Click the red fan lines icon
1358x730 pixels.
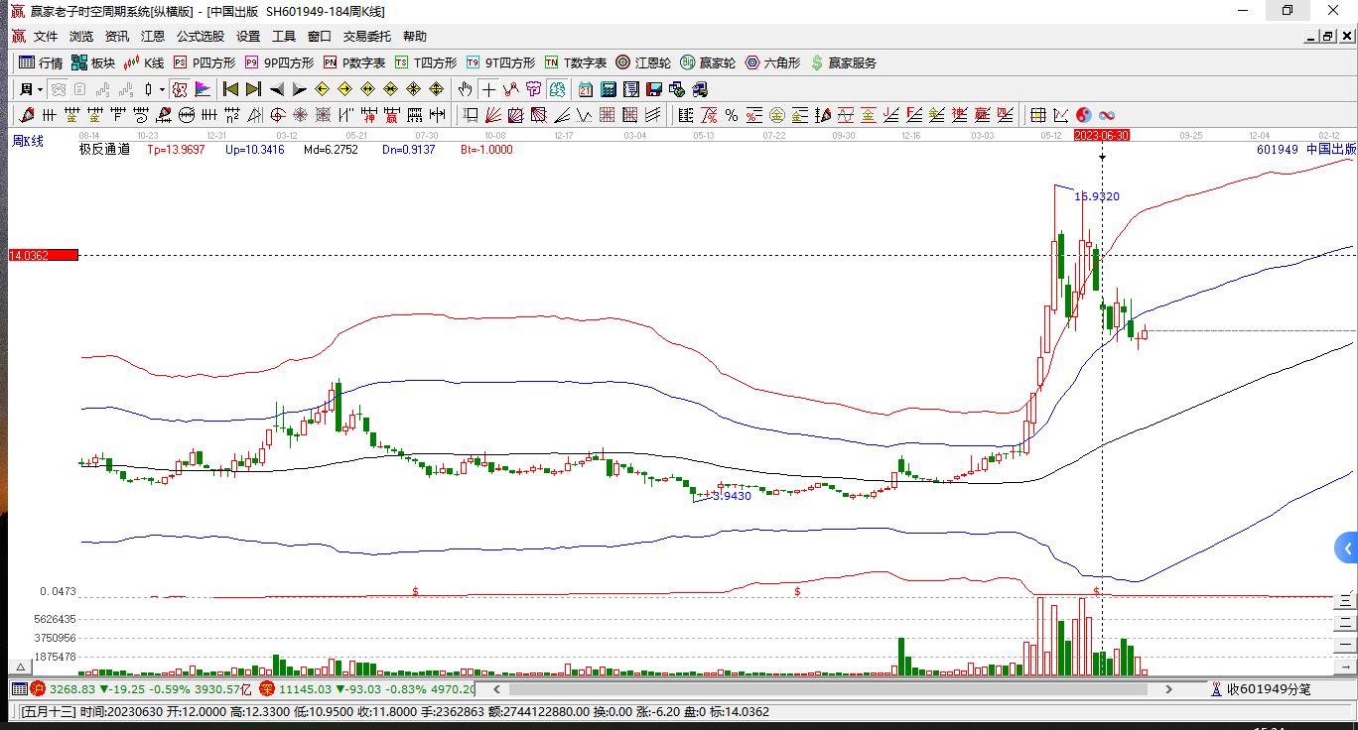(x=493, y=115)
